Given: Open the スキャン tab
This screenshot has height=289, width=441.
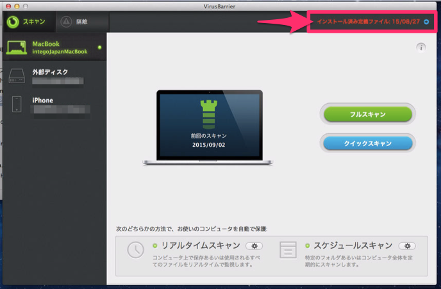Looking at the screenshot, I should click(29, 22).
